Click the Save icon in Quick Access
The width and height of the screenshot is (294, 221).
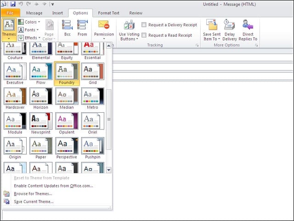[x=13, y=4]
